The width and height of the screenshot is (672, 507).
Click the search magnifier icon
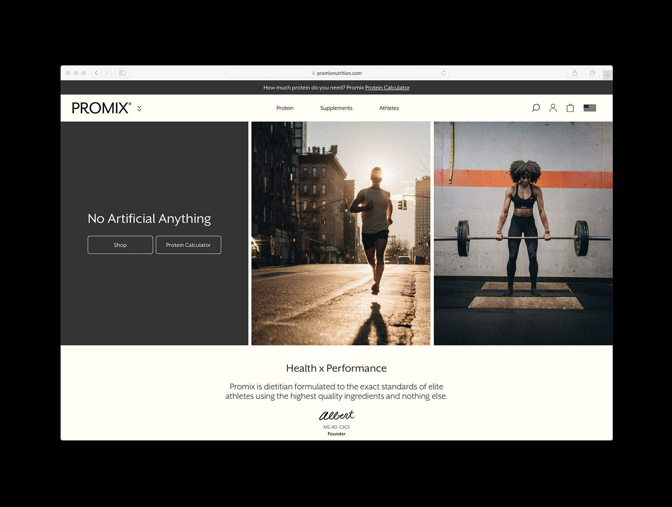(535, 108)
